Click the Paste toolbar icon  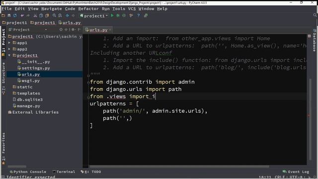pyautogui.click(x=47, y=15)
